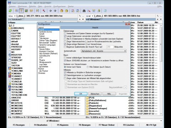Open the Dateien menu
The width and height of the screenshot is (171, 128).
click(12, 6)
